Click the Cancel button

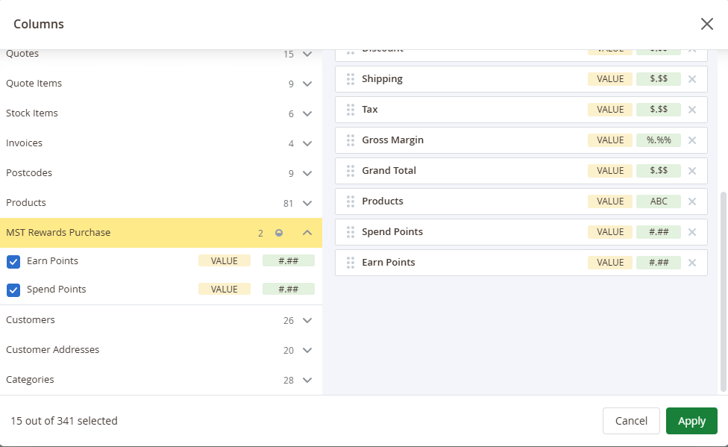[x=630, y=421]
